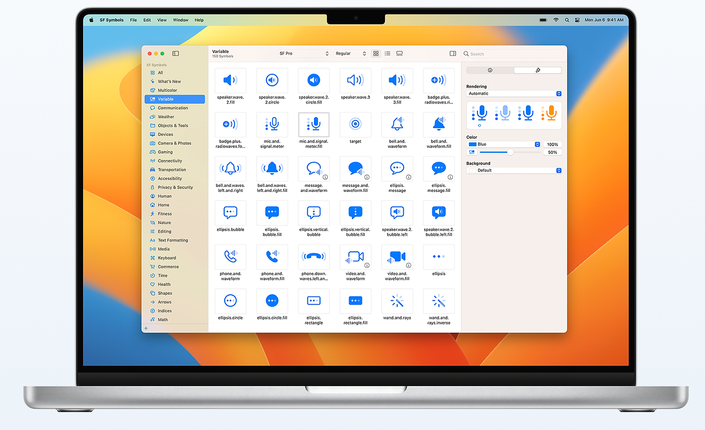Open the Apple menu
The width and height of the screenshot is (705, 430).
pos(91,20)
